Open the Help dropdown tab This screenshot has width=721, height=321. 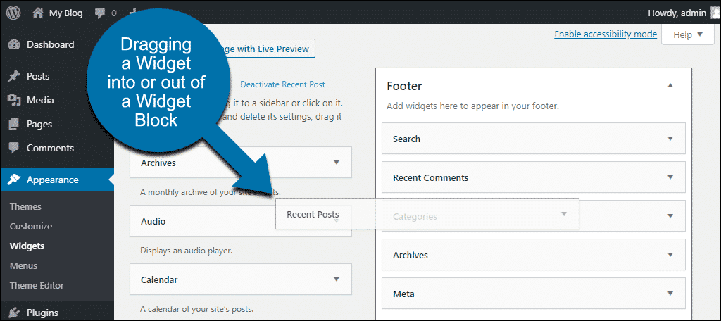click(688, 34)
